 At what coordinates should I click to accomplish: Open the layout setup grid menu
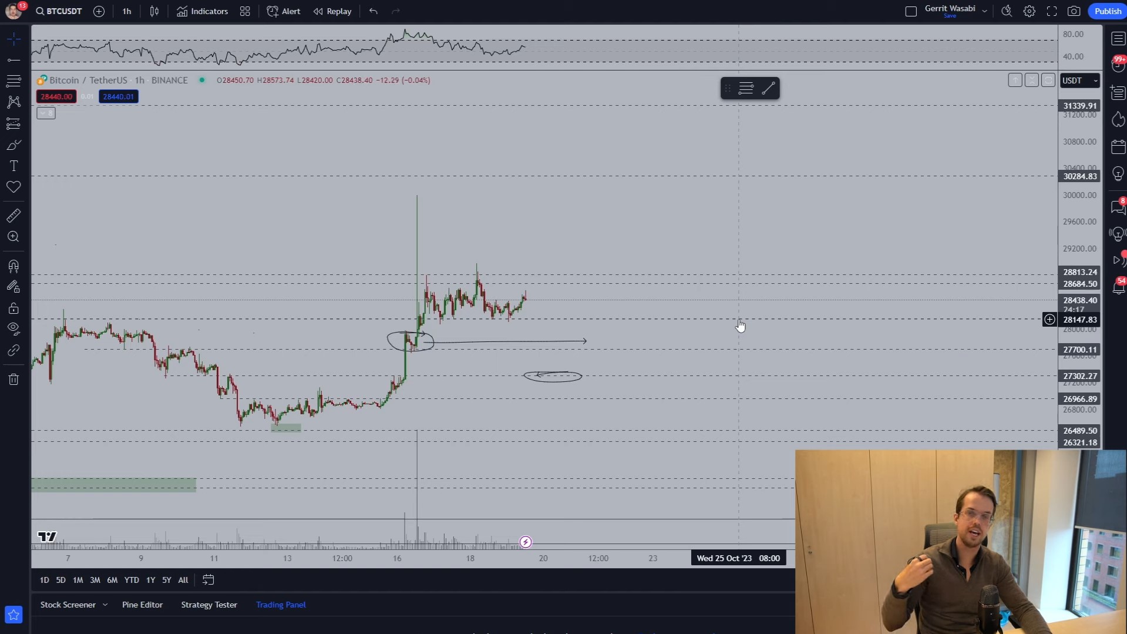[x=245, y=11]
